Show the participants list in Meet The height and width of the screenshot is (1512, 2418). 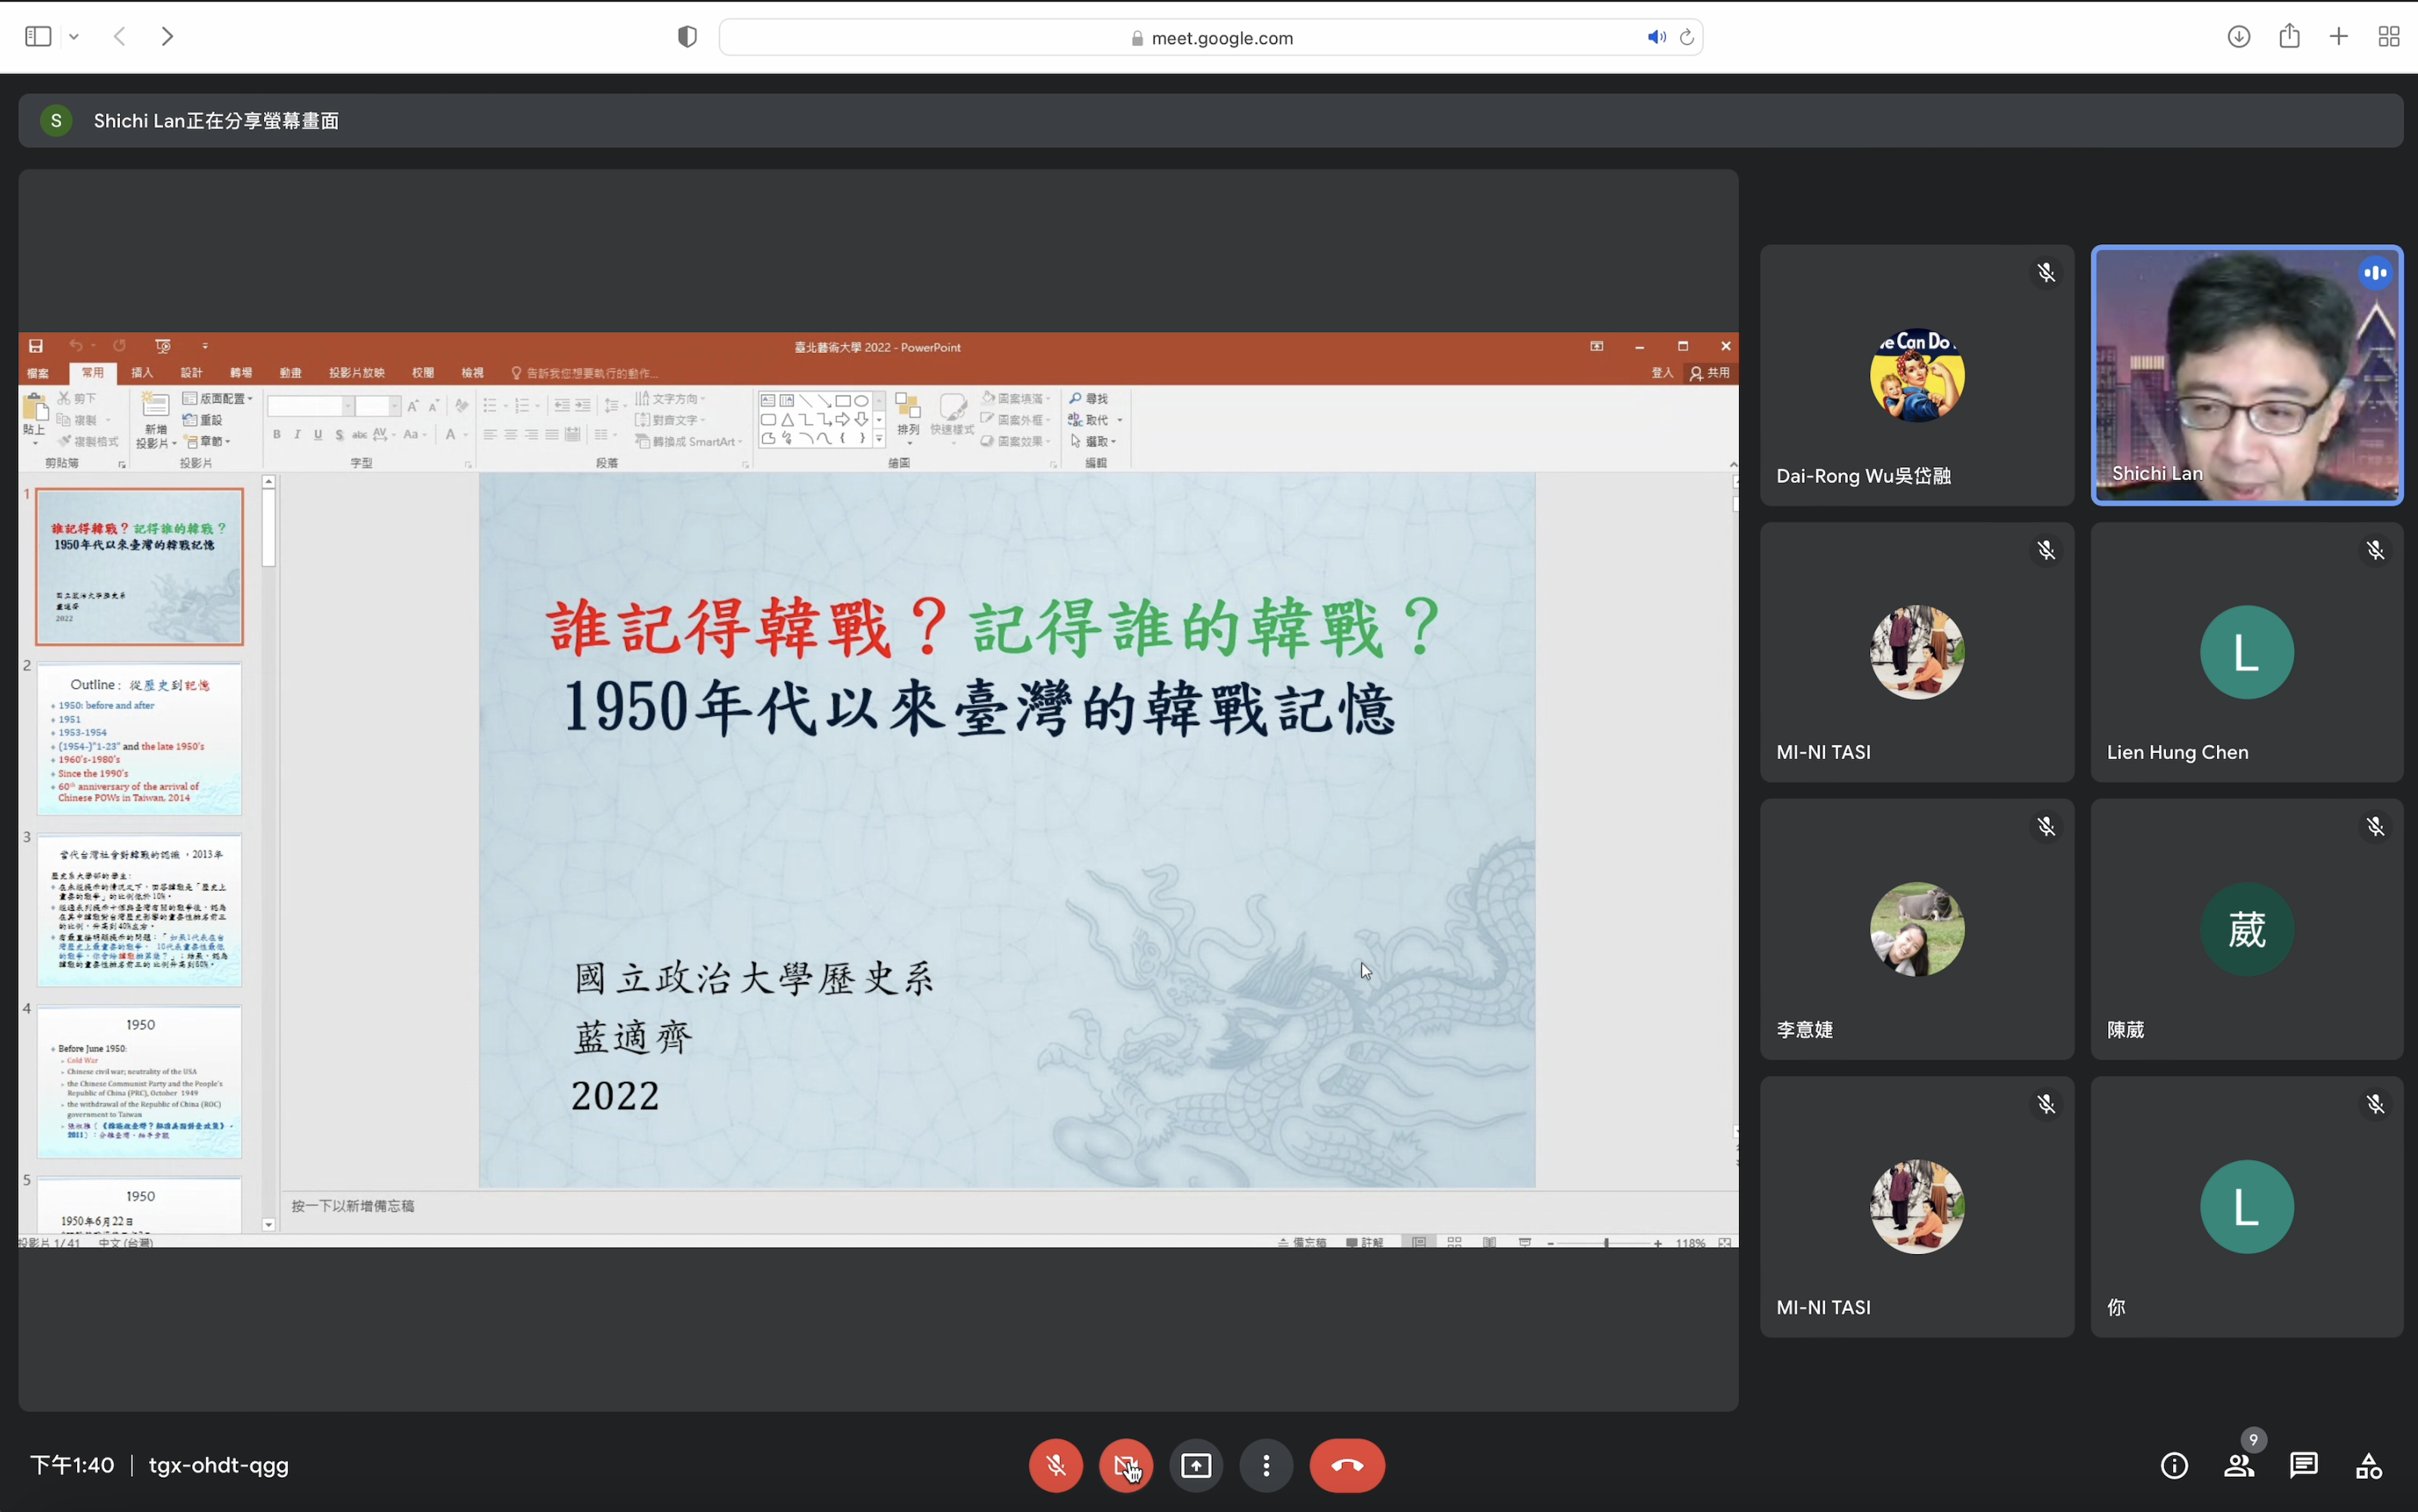(x=2238, y=1465)
